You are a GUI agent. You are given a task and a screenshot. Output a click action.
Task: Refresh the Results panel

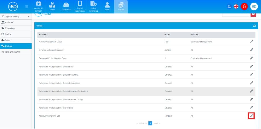255,26
